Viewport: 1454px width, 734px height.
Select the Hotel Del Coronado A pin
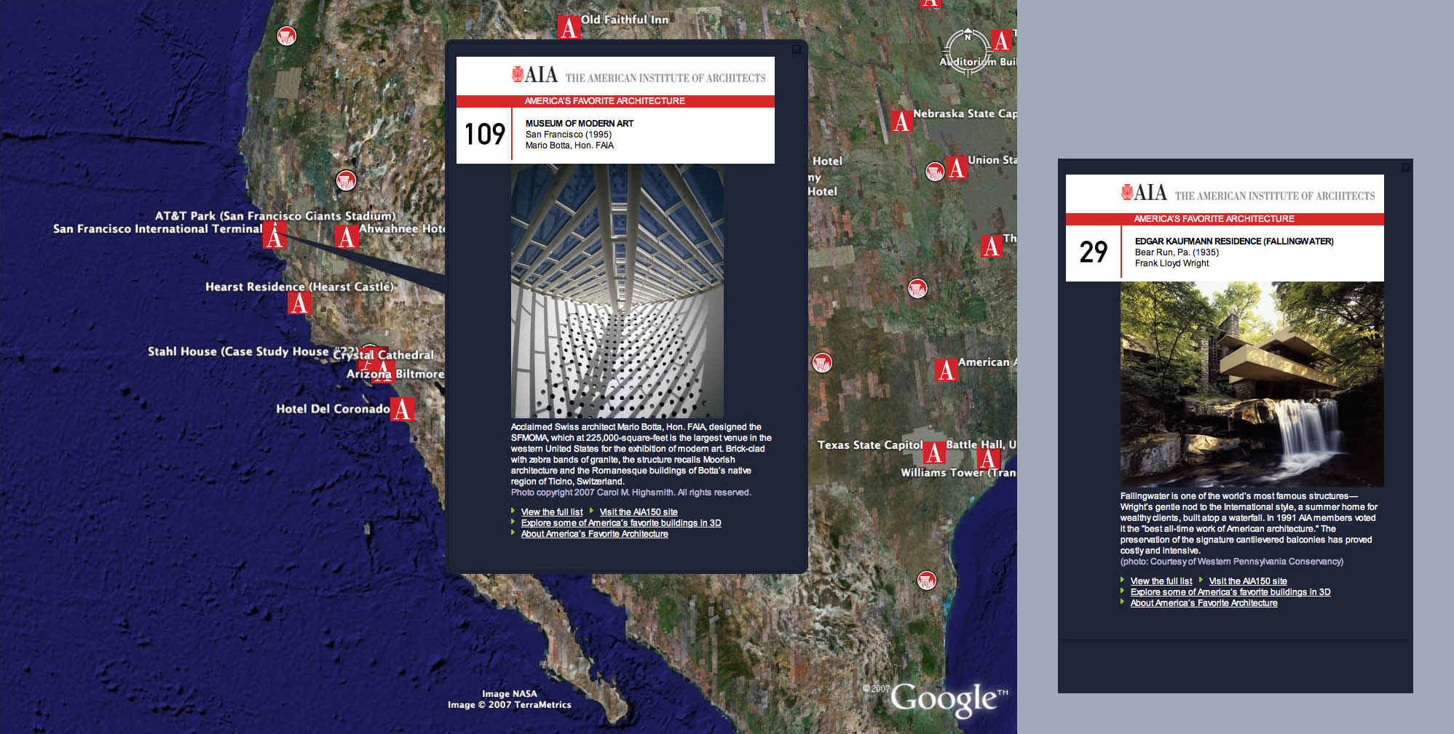pos(402,409)
